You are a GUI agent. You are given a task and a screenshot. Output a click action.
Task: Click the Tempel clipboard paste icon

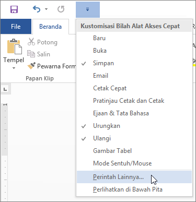[x=15, y=46]
